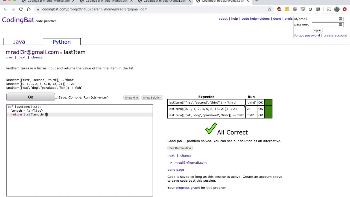Open the CSS viewer extension icon
Viewport: 350px width, 197px height.
click(x=302, y=9)
